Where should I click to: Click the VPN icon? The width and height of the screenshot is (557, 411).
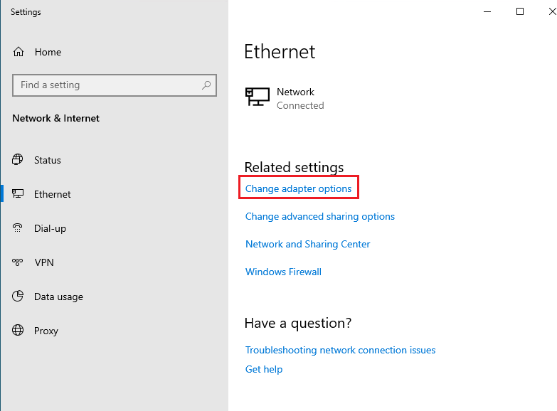point(18,262)
